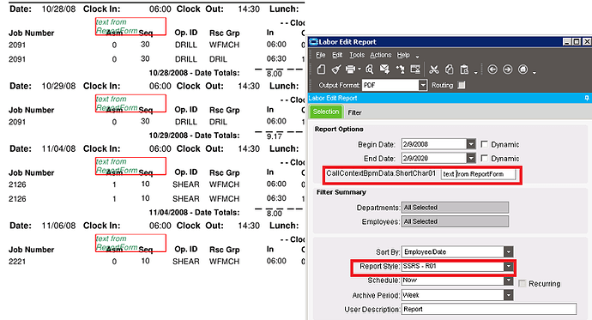
Task: Click the Email envelope toolbar icon
Action: [x=384, y=69]
